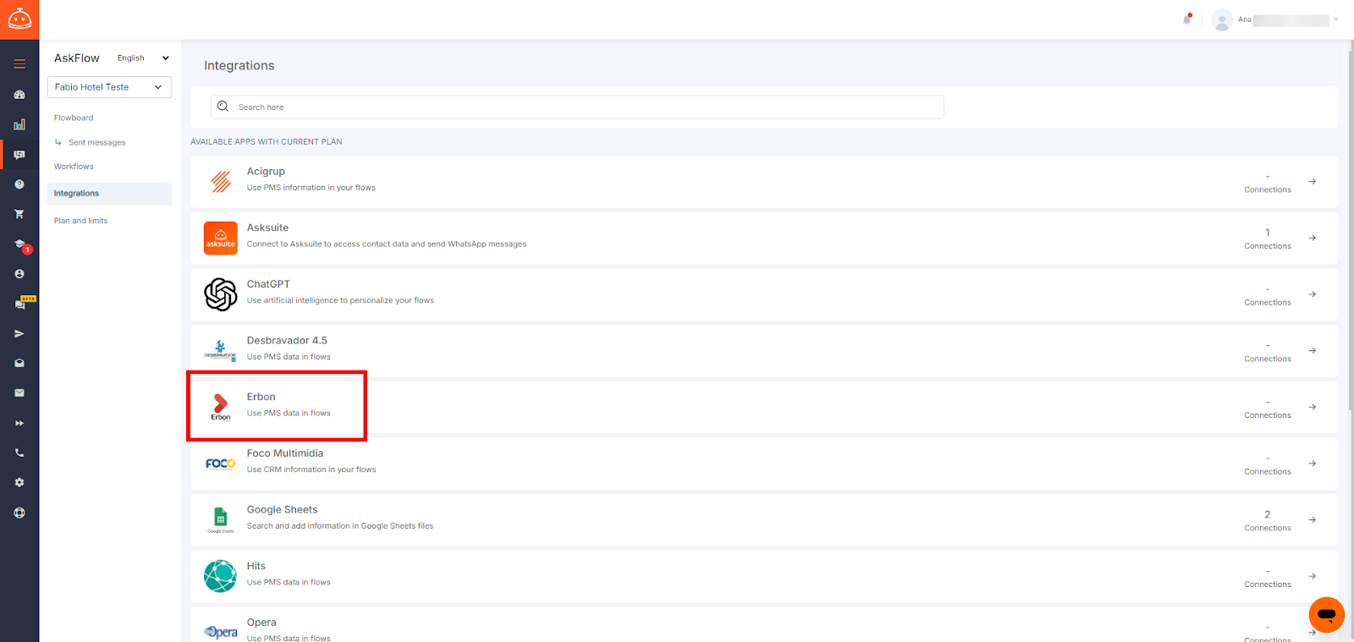
Task: Open the closed envelope mail icon
Action: (x=19, y=392)
